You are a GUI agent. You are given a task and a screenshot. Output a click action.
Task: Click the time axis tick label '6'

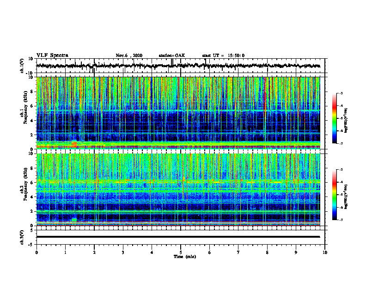[x=209, y=252]
